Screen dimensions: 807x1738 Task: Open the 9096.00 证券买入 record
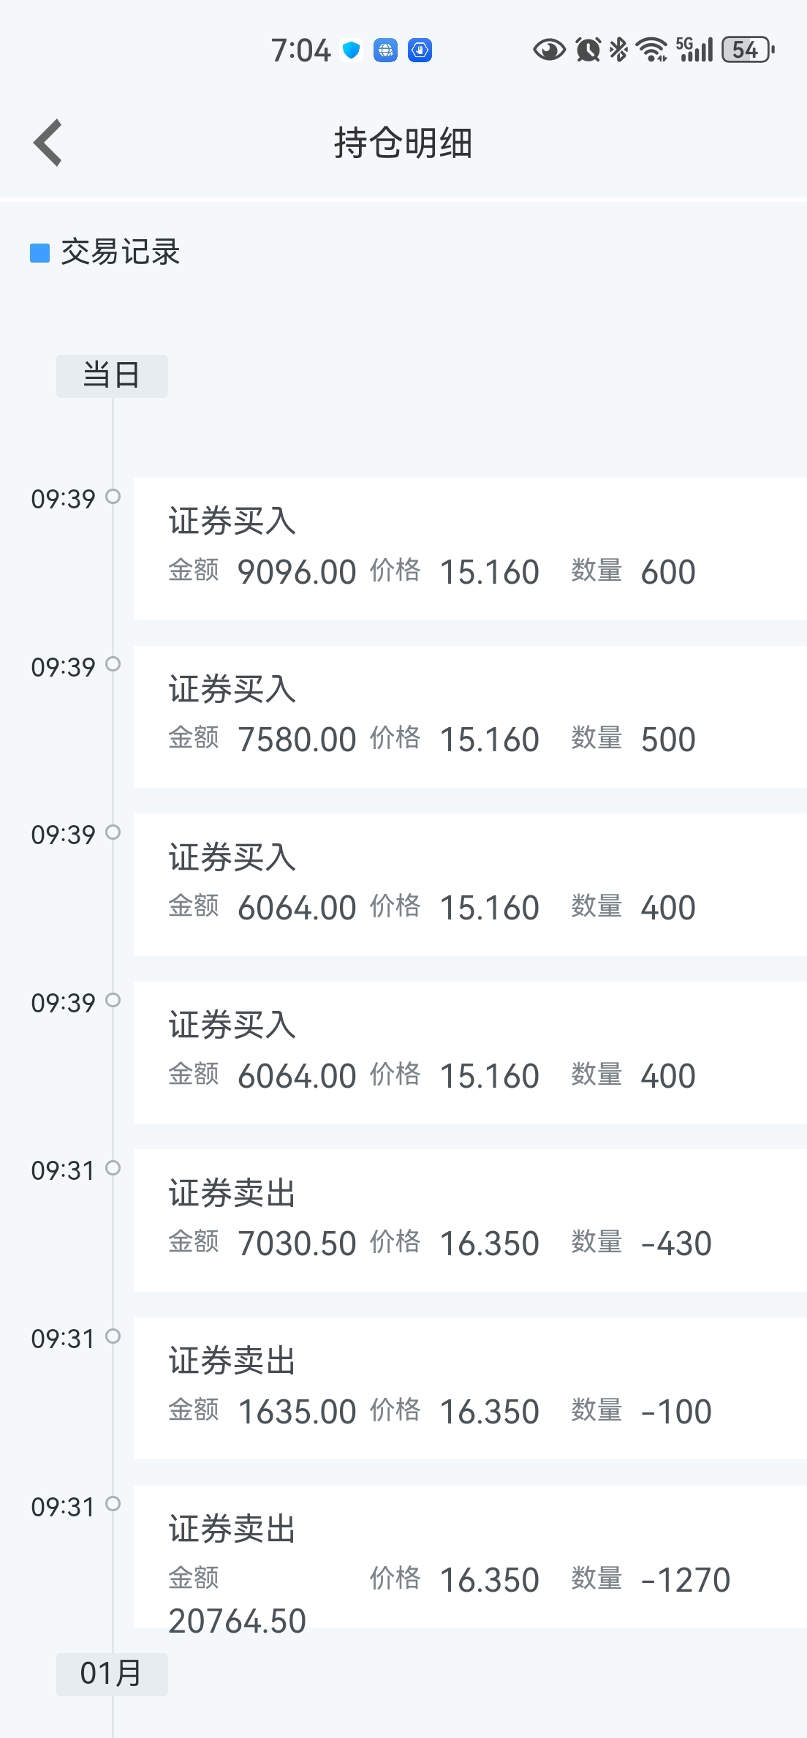(x=469, y=549)
